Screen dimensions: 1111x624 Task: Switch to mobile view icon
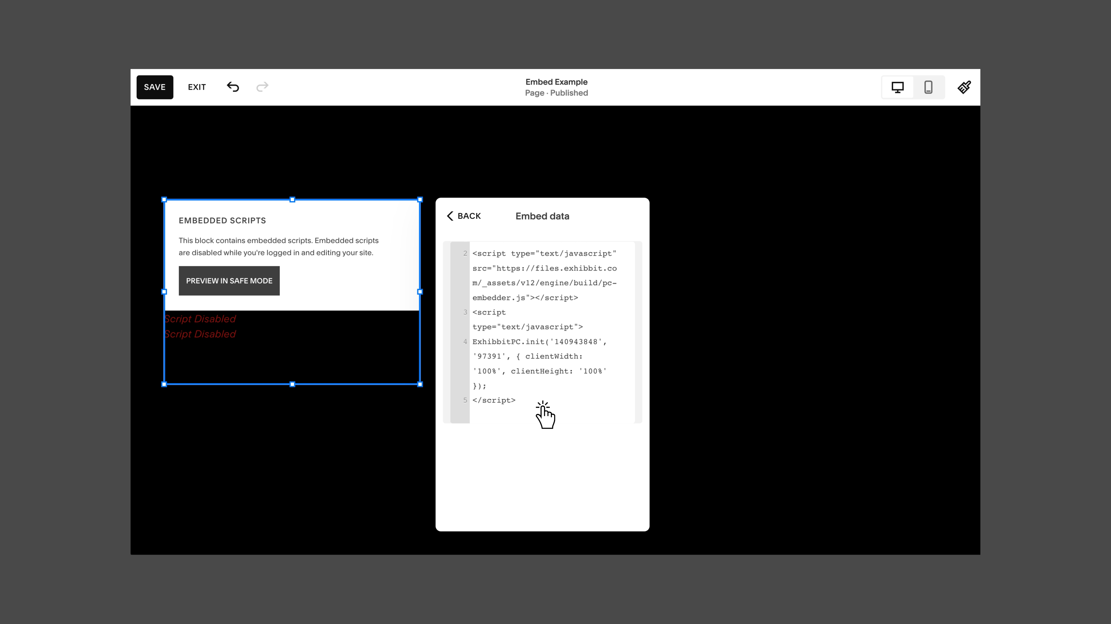coord(928,87)
